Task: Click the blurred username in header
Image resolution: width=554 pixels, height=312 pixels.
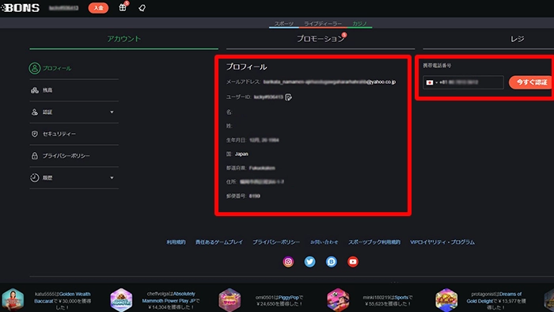Action: pyautogui.click(x=63, y=8)
